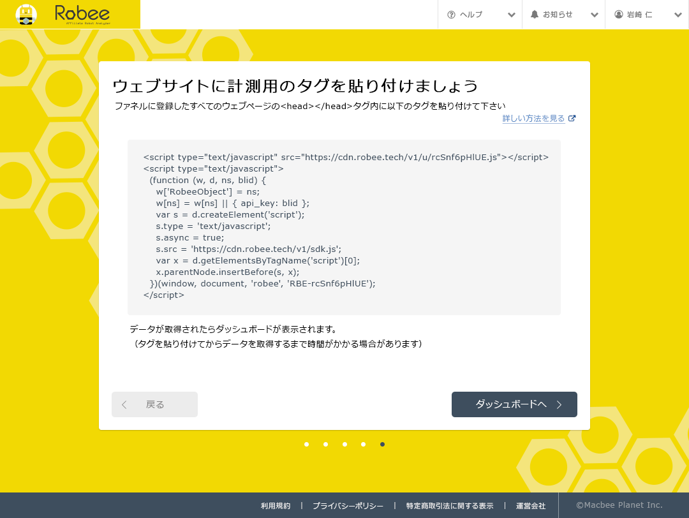This screenshot has height=518, width=689.
Task: Click instruction text about <head></head> tag
Action: [x=310, y=106]
